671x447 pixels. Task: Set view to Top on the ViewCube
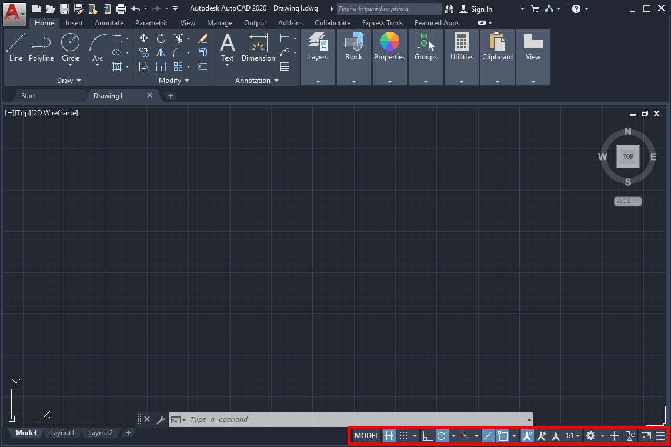click(x=627, y=156)
